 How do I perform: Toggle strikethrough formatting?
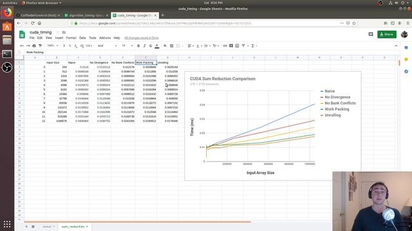pos(151,46)
